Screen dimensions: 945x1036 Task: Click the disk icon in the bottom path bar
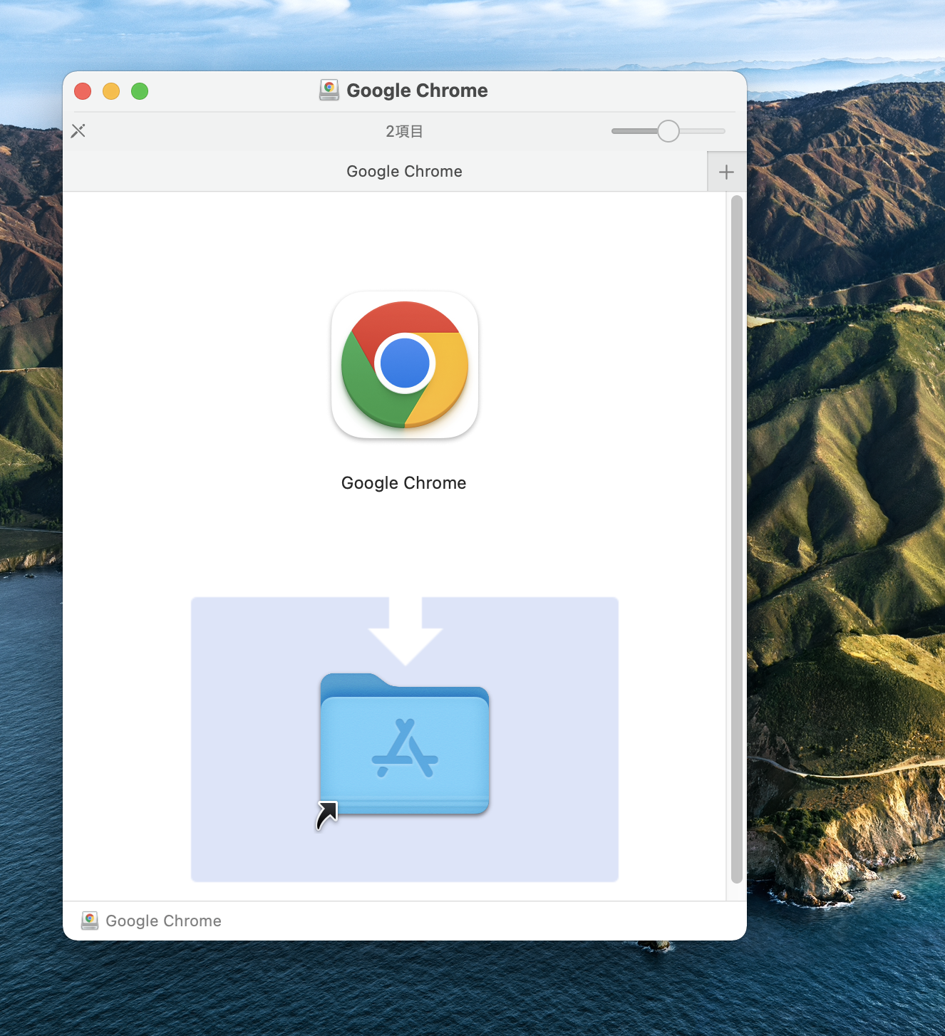click(90, 921)
